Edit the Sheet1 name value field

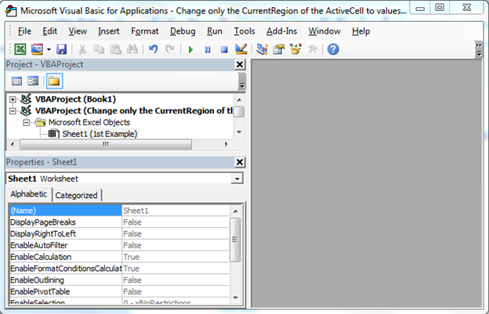(176, 211)
